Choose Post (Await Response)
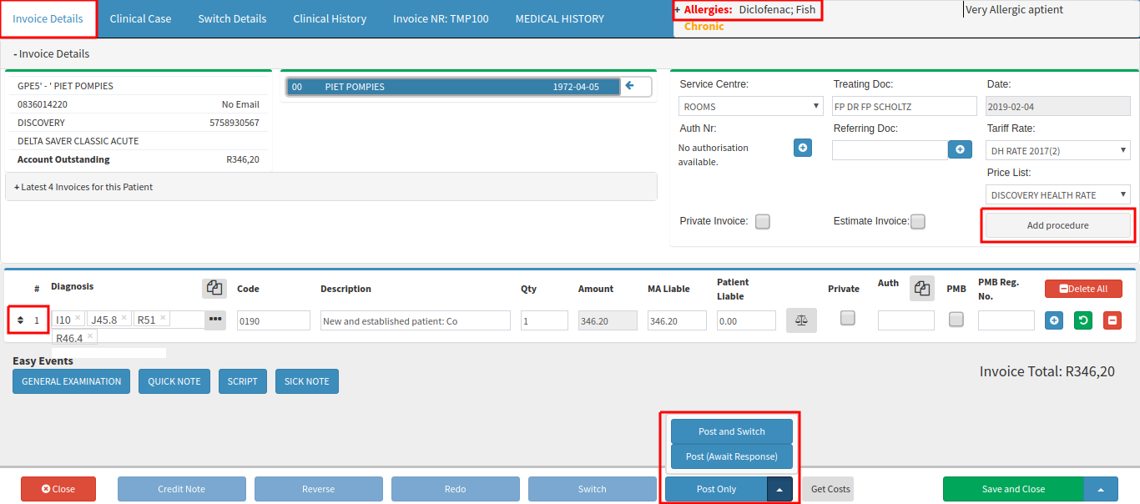This screenshot has height=504, width=1140. pos(732,456)
